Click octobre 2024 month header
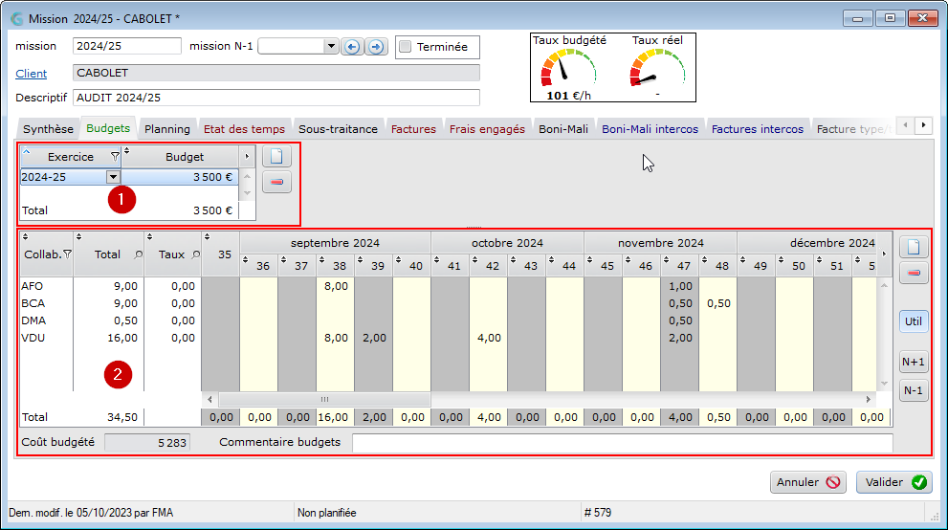948x530 pixels. click(x=507, y=243)
